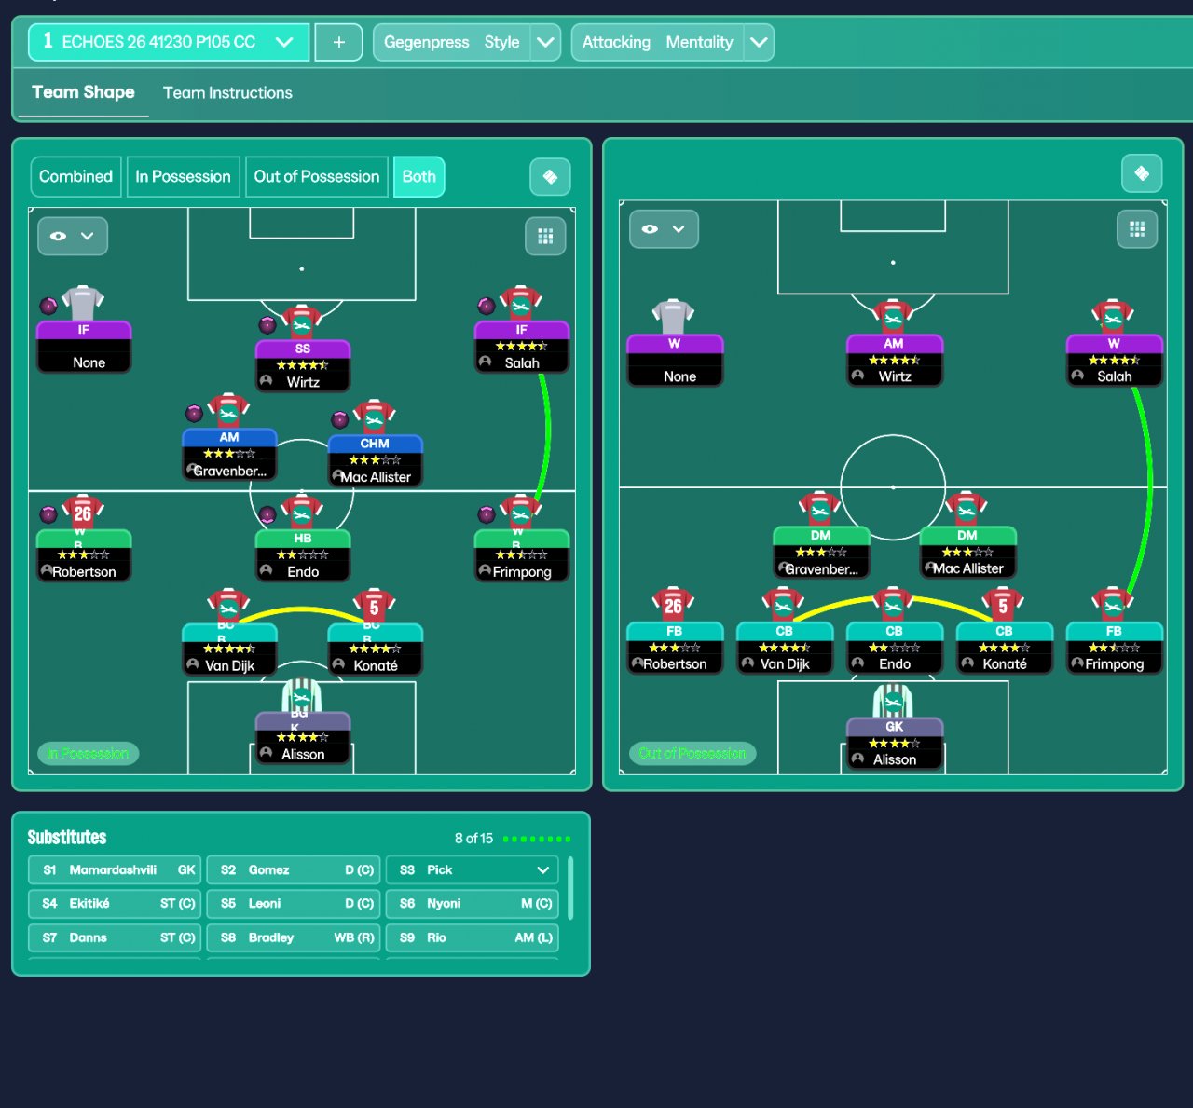Click Endo's HB shirt icon
Screen dimensions: 1193x1108
click(x=302, y=512)
